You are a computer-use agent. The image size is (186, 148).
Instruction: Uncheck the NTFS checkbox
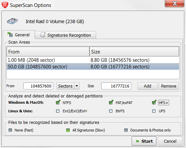(x=58, y=102)
